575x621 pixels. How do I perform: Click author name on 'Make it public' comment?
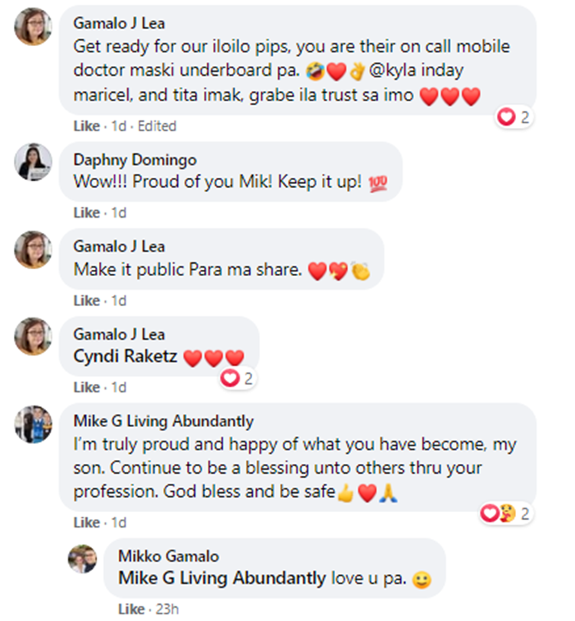(x=119, y=247)
